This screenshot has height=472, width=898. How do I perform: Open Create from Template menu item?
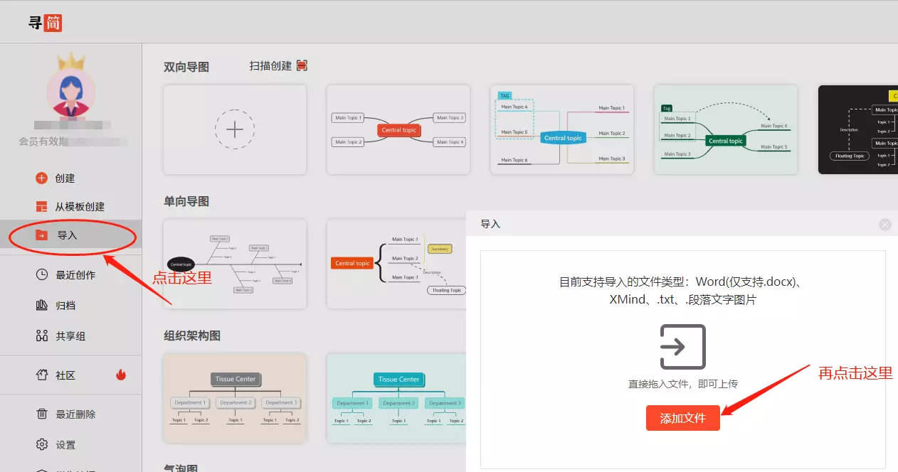pos(80,207)
